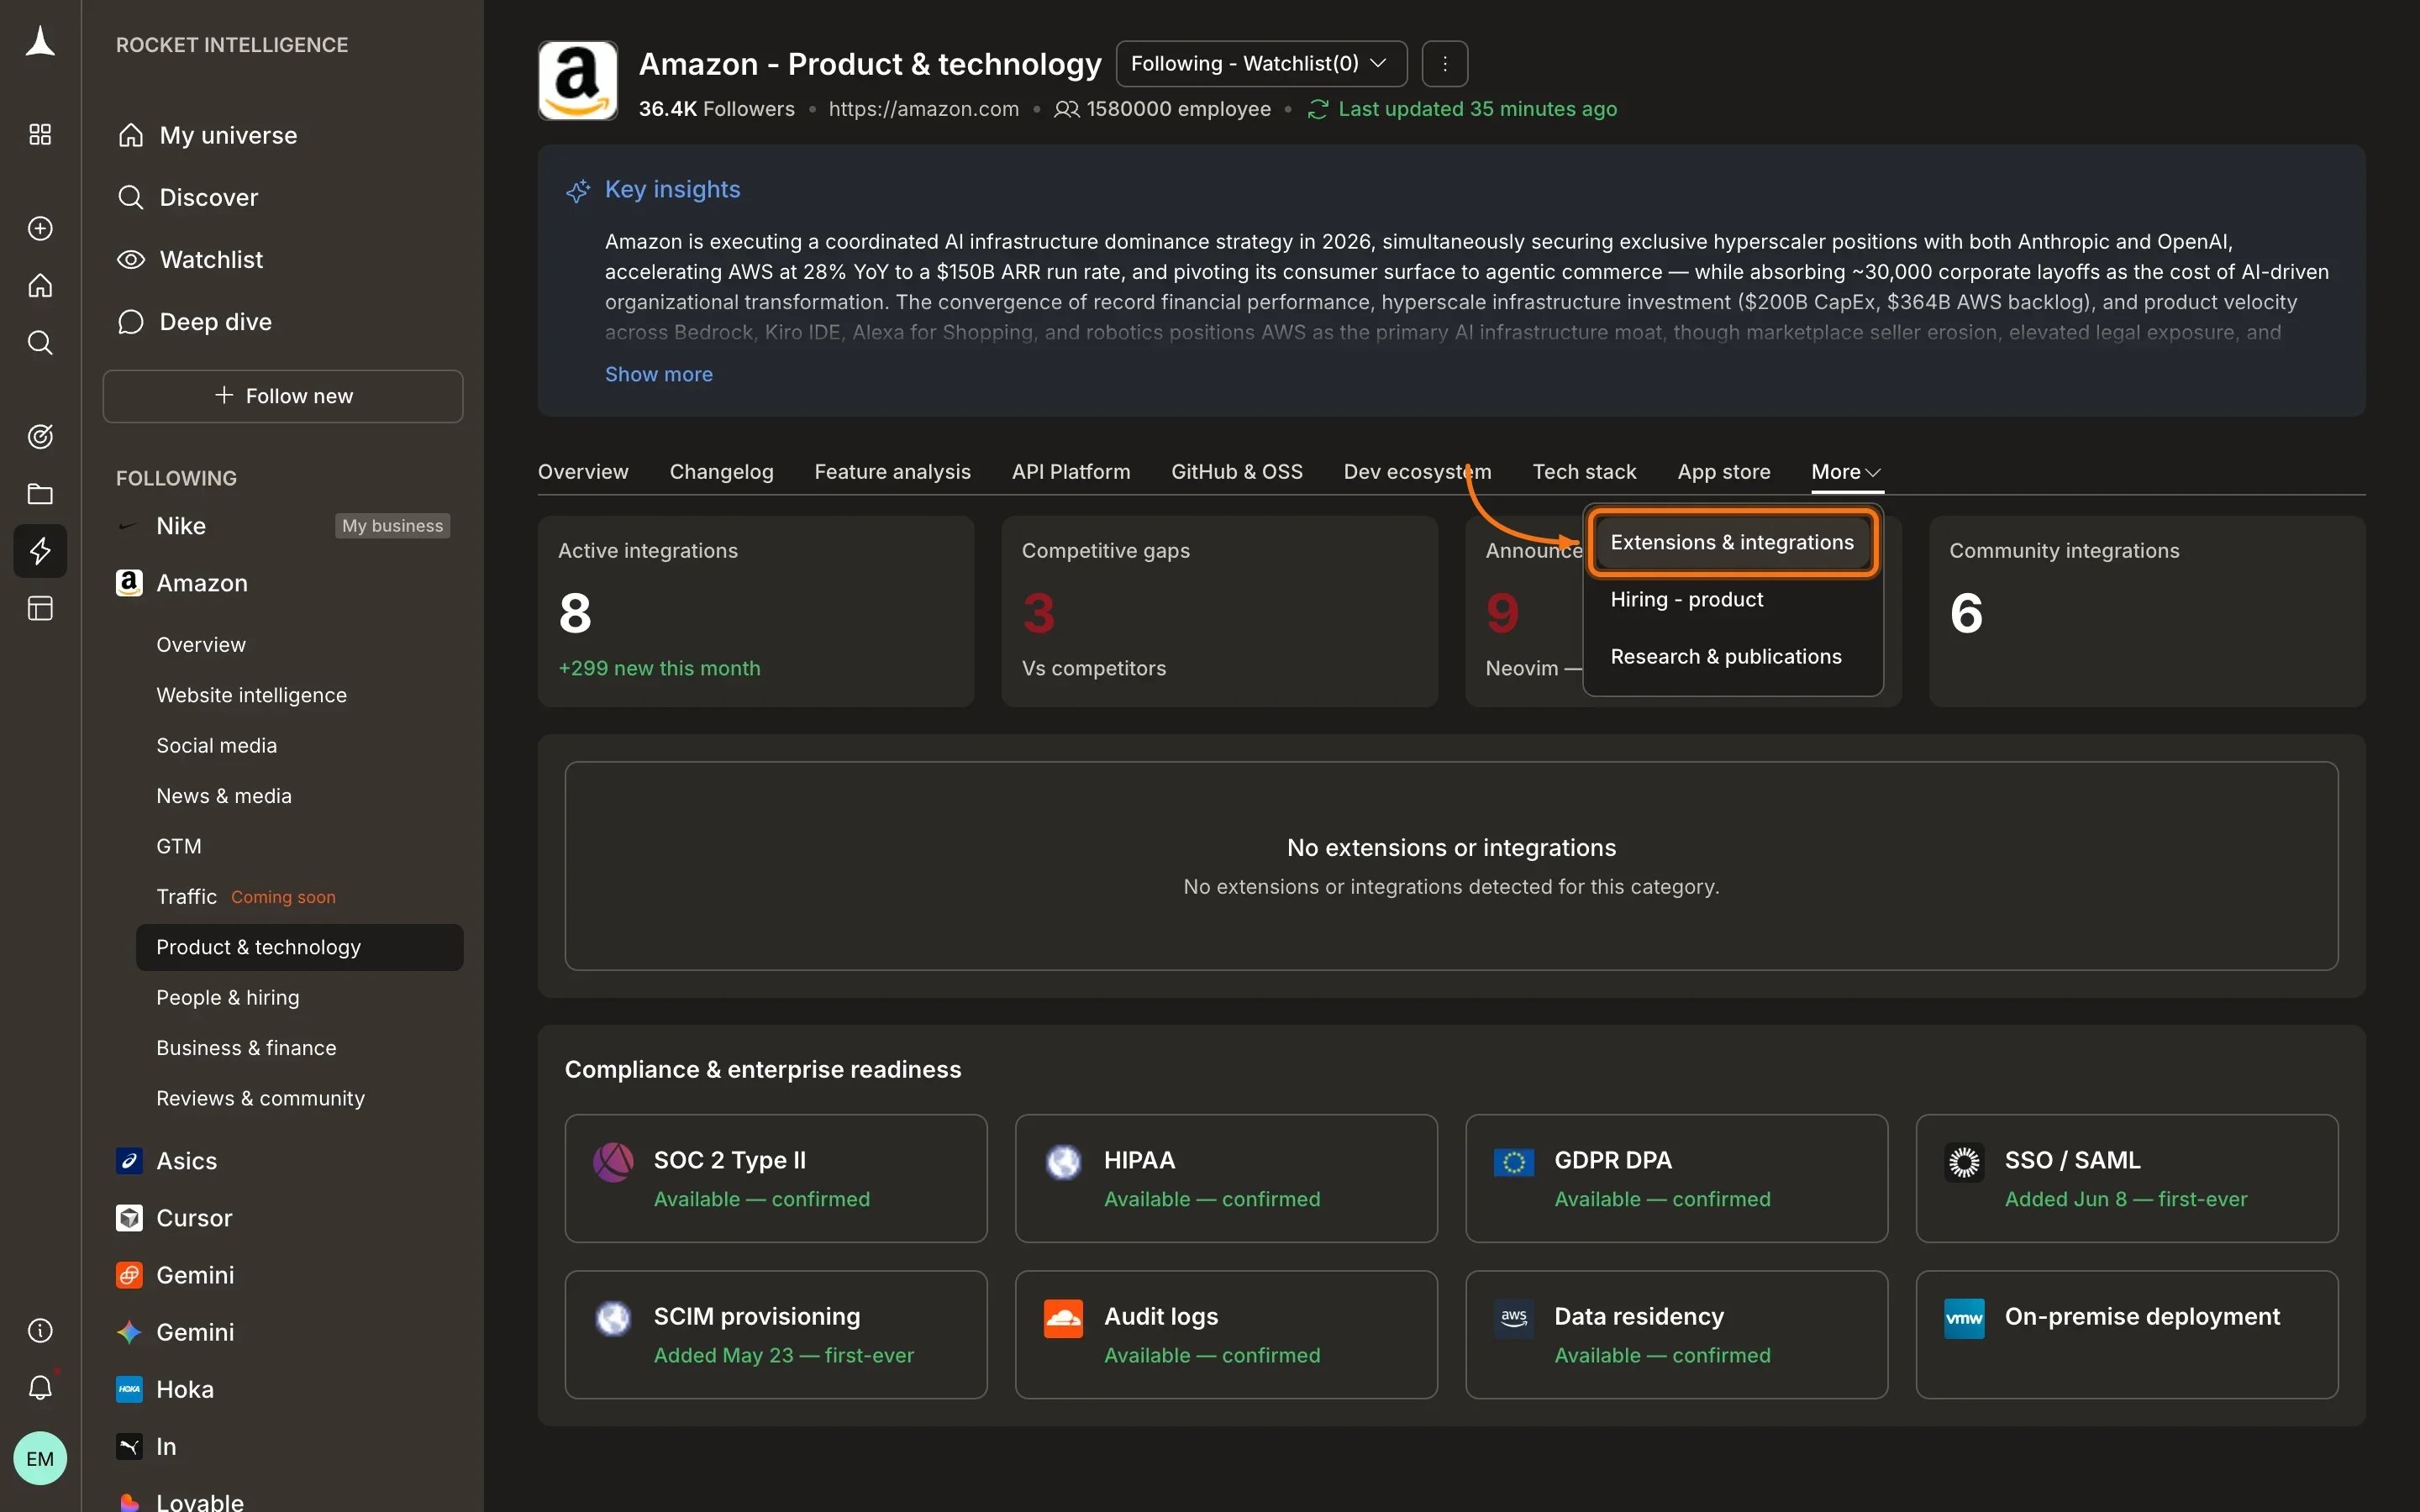Open the https://amazon.com link
Image resolution: width=2420 pixels, height=1512 pixels.
(x=923, y=109)
